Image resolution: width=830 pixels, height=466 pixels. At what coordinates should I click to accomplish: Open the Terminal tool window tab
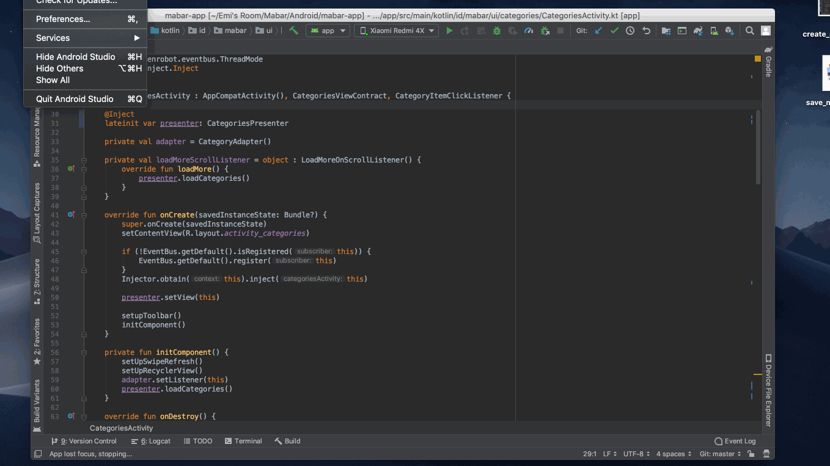point(243,441)
